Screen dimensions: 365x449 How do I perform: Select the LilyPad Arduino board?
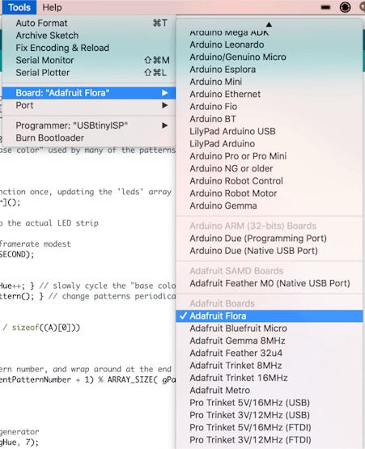point(270,144)
